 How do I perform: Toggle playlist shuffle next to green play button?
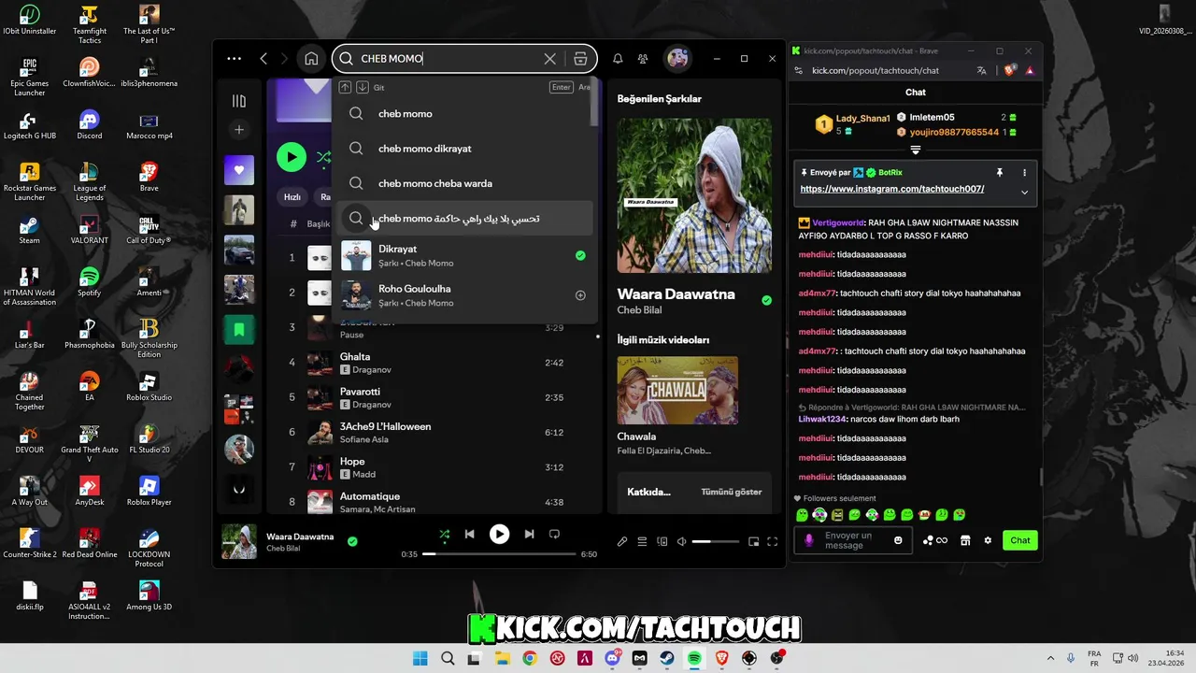point(323,157)
